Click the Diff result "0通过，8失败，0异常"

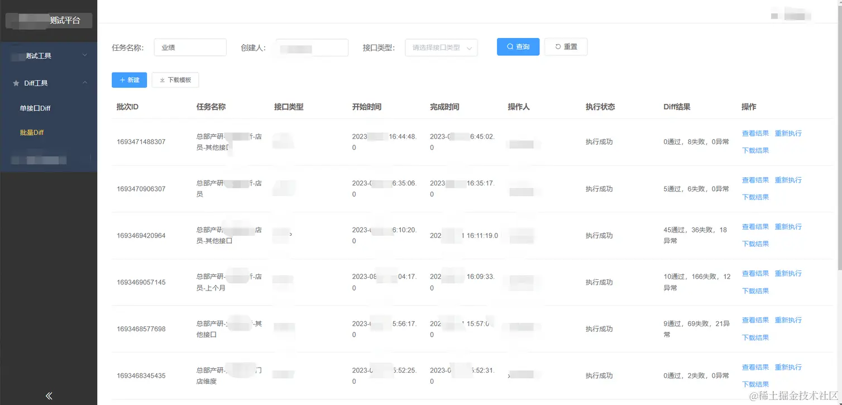[696, 142]
